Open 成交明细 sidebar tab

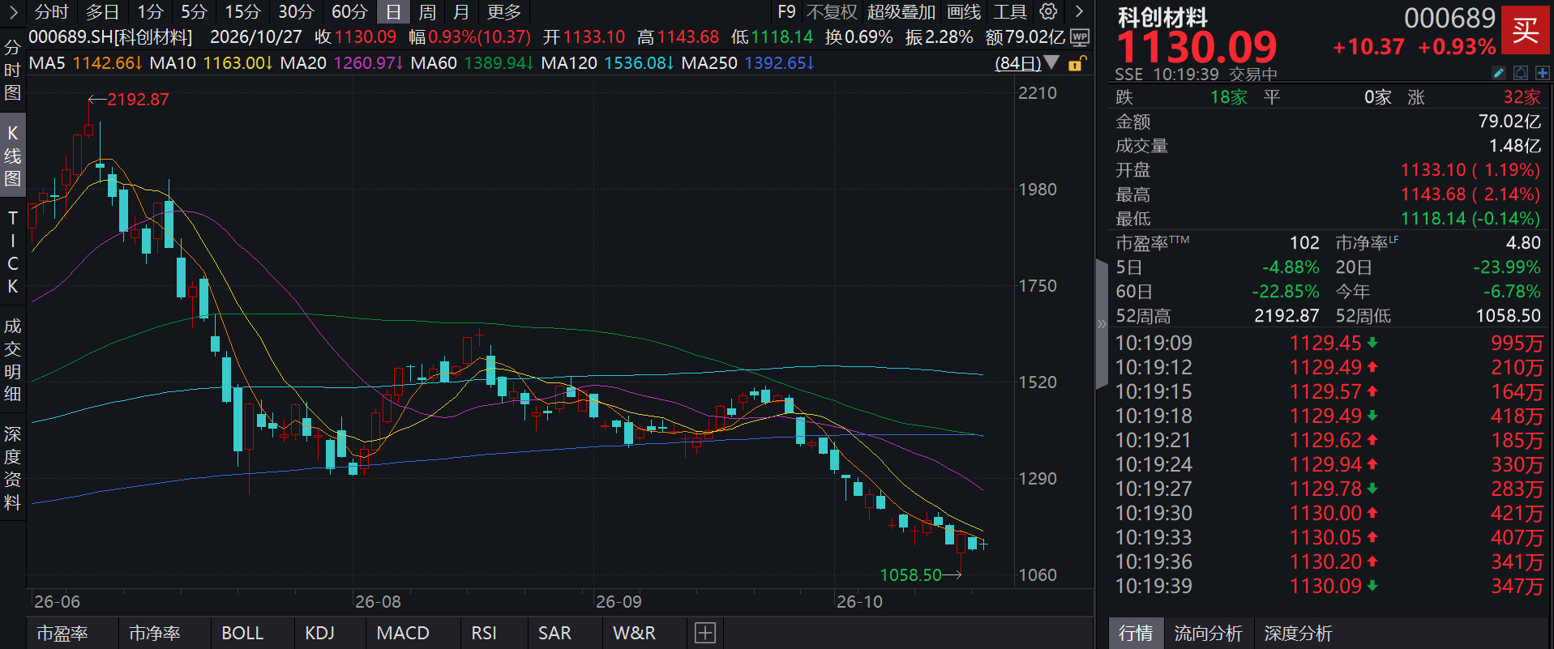click(x=12, y=361)
